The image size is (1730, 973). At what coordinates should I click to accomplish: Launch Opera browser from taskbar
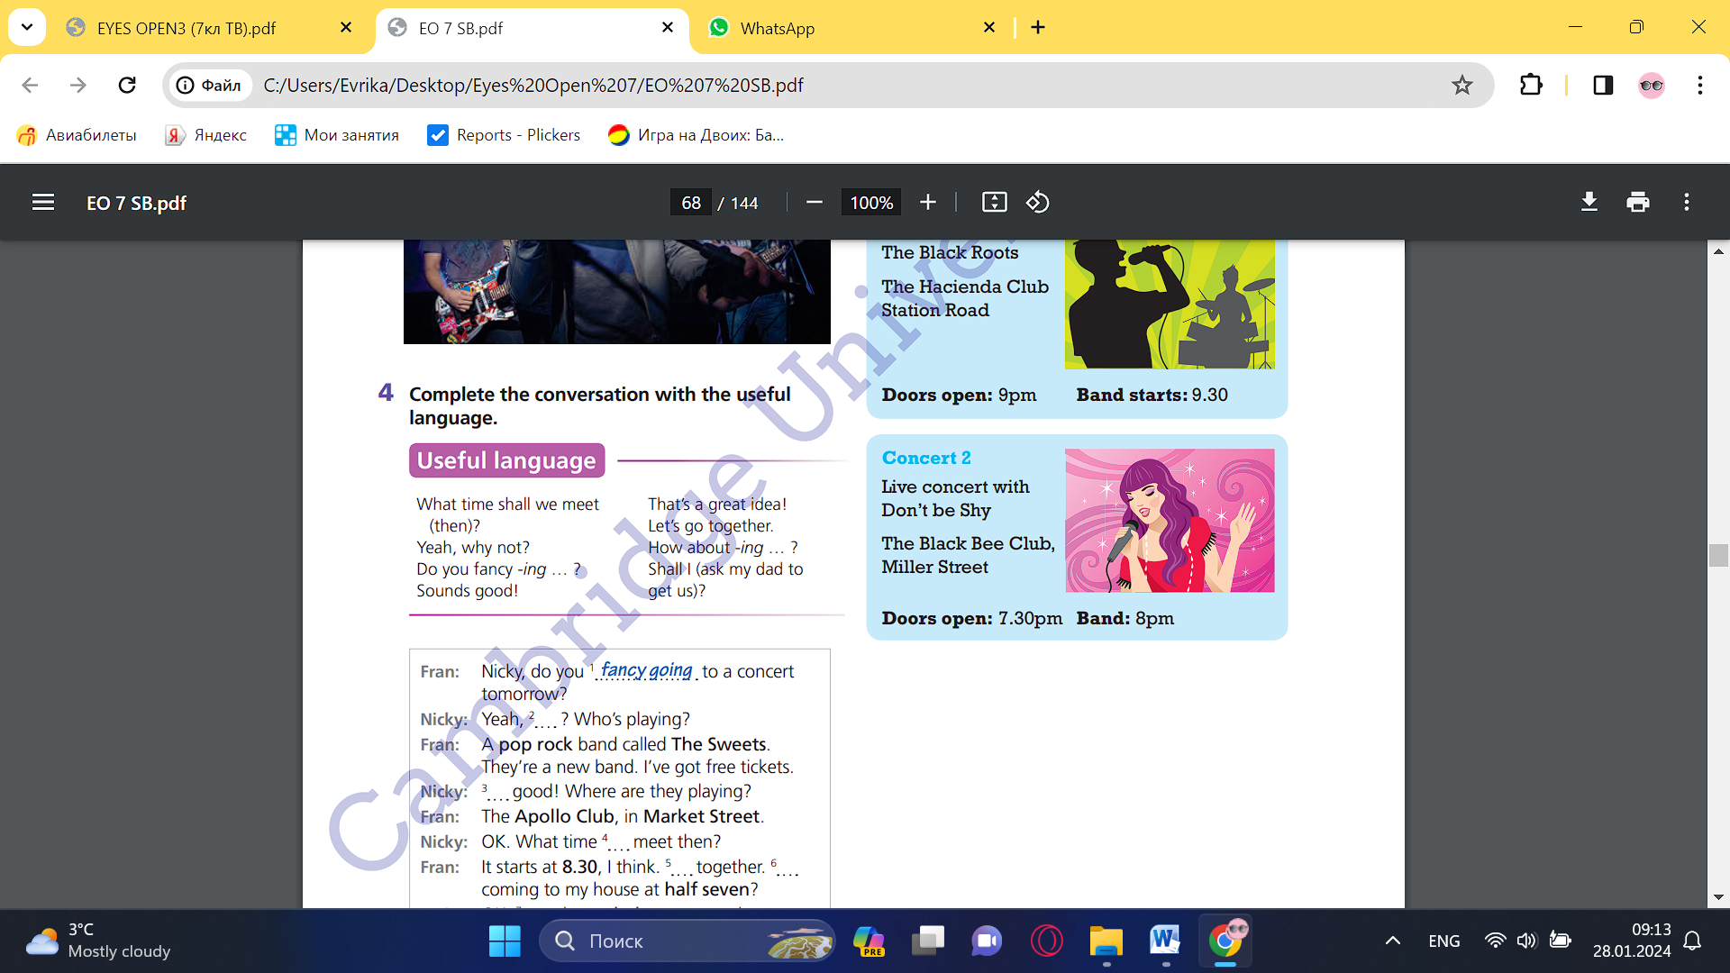[x=1046, y=941]
